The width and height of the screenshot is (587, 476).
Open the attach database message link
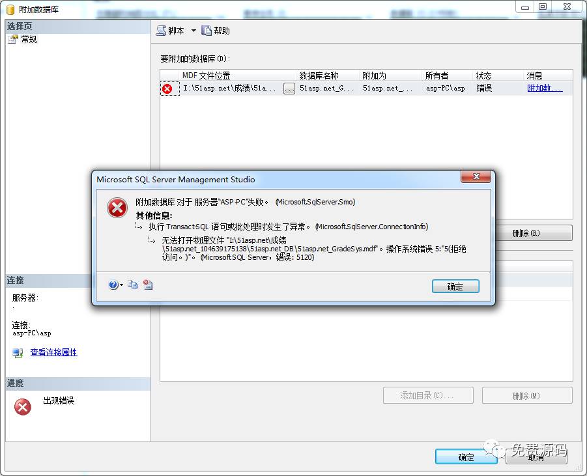point(545,89)
